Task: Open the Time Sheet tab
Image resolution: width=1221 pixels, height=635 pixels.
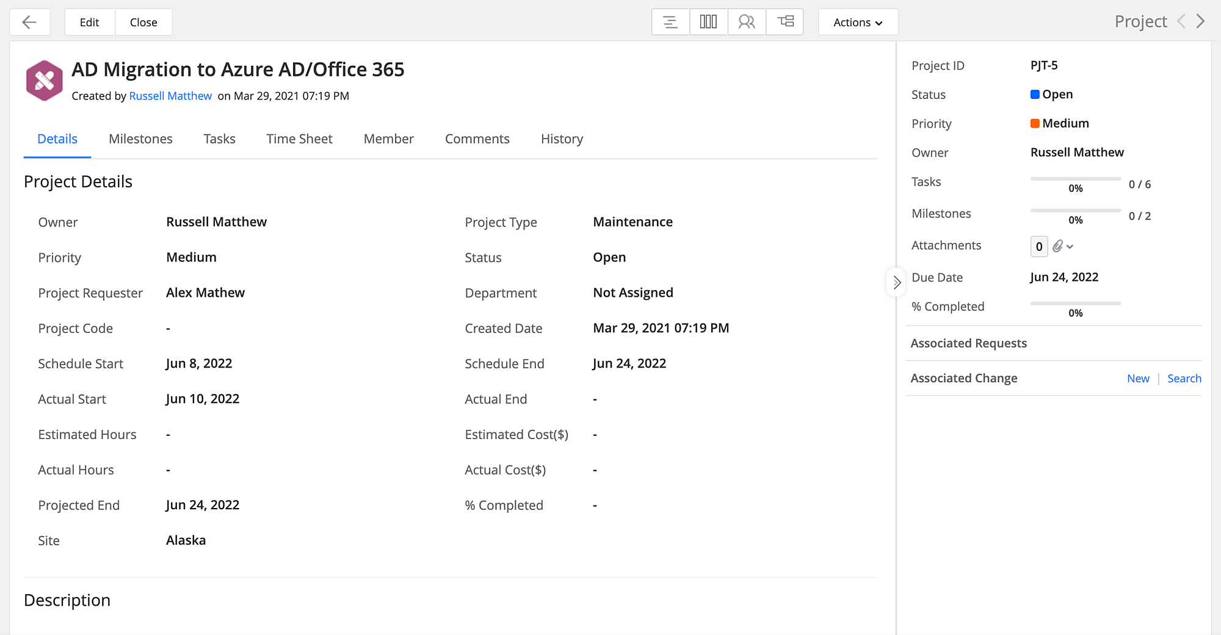Action: [x=299, y=139]
